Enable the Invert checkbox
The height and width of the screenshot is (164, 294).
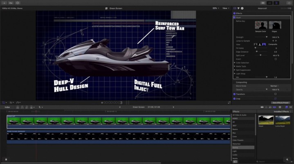pyautogui.click(x=275, y=59)
